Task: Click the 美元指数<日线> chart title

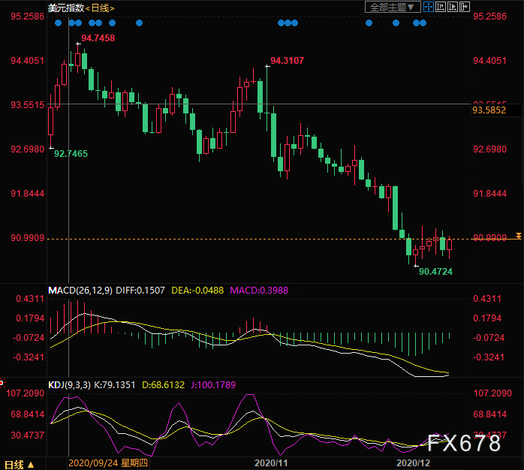Action: tap(81, 8)
